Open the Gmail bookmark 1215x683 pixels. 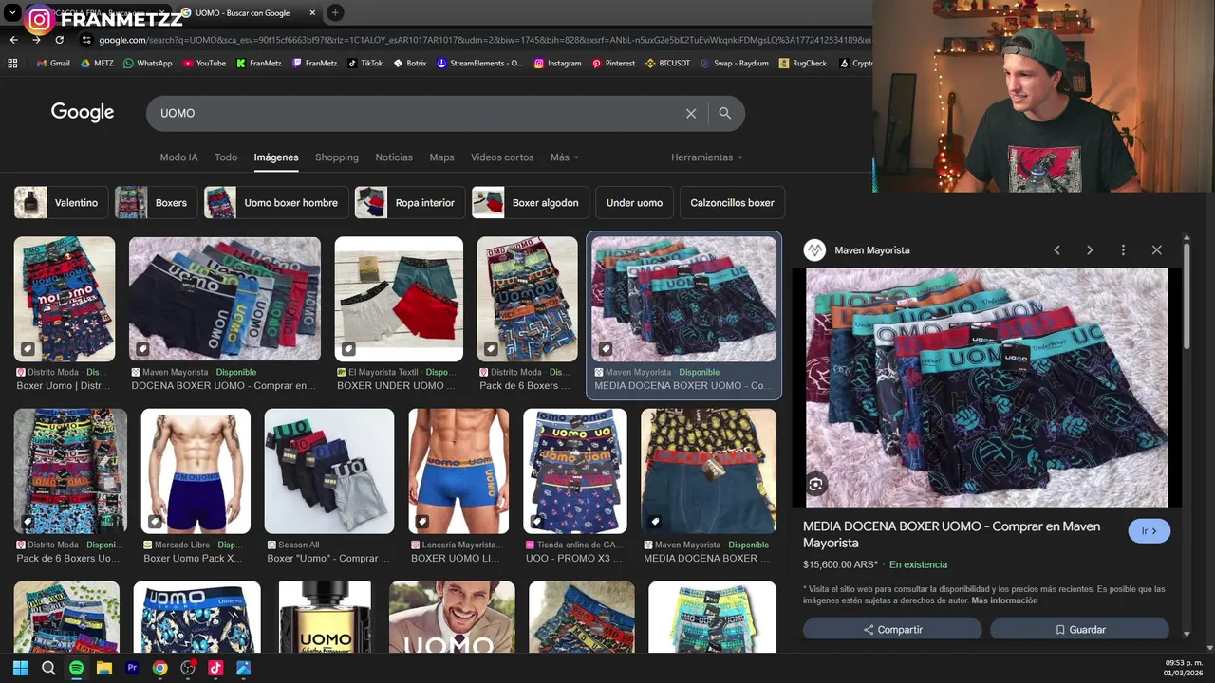tap(53, 64)
